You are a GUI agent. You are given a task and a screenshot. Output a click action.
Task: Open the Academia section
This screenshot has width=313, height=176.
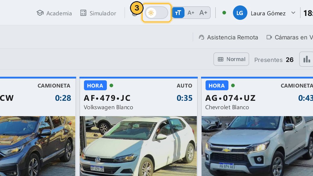tap(54, 13)
